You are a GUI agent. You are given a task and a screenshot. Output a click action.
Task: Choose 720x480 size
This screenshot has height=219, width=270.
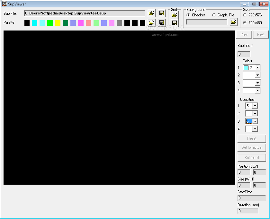(x=252, y=23)
